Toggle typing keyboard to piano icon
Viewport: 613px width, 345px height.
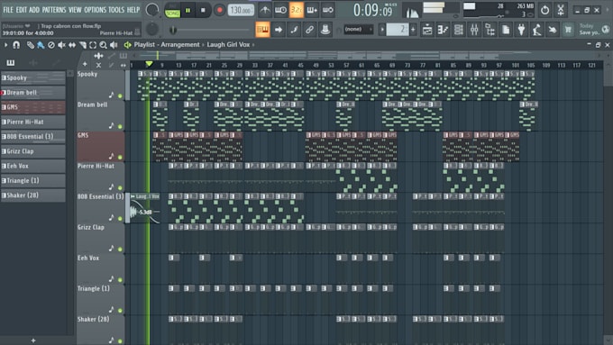coord(262,30)
